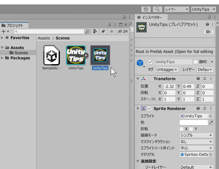Expand the Favorites tree item

click(x=2, y=38)
